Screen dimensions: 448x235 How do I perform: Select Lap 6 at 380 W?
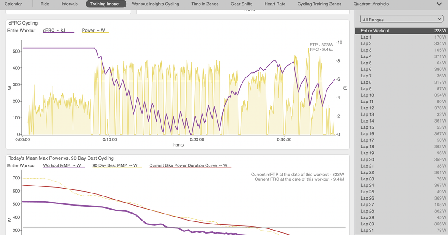click(x=402, y=69)
